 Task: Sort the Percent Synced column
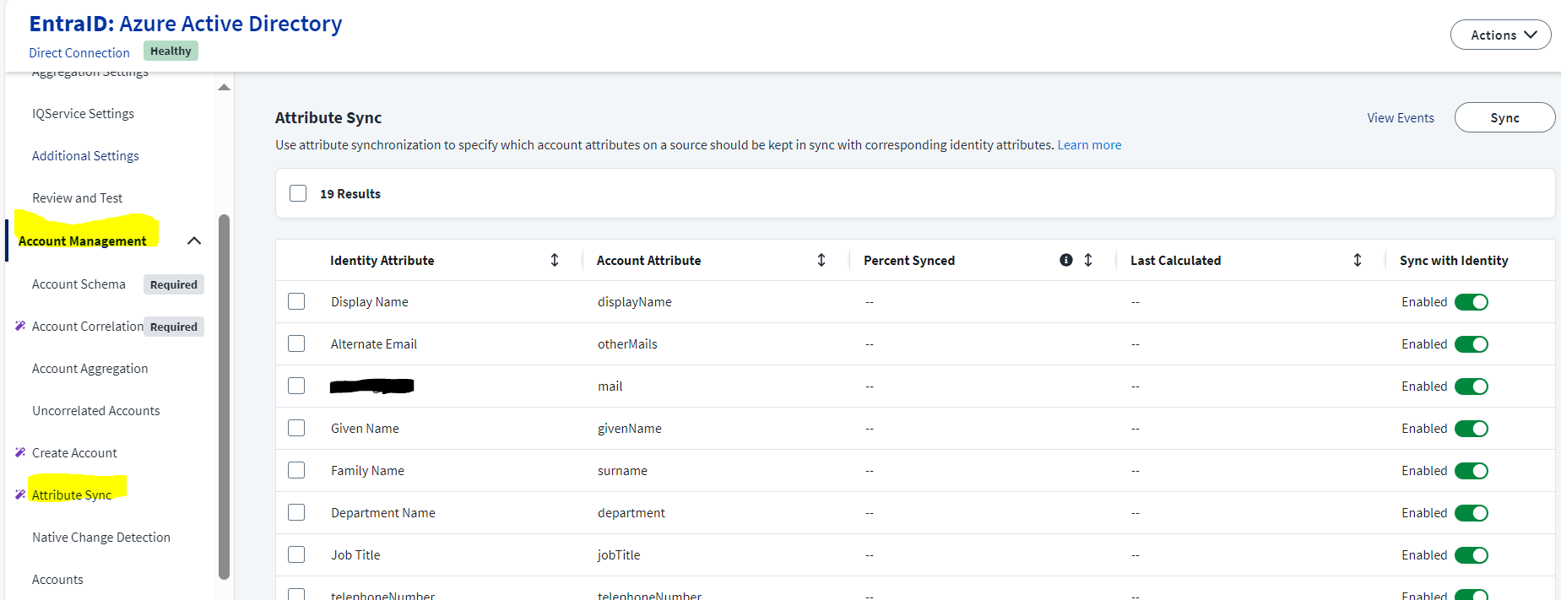coord(1088,260)
